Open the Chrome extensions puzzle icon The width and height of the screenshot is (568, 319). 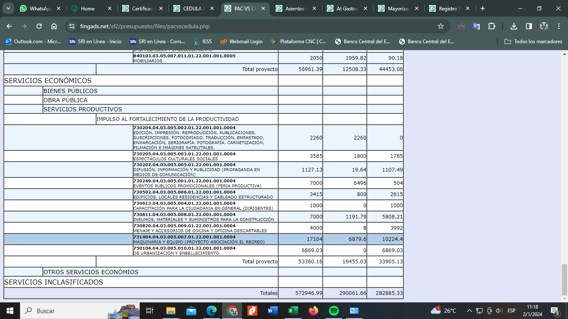[491, 26]
